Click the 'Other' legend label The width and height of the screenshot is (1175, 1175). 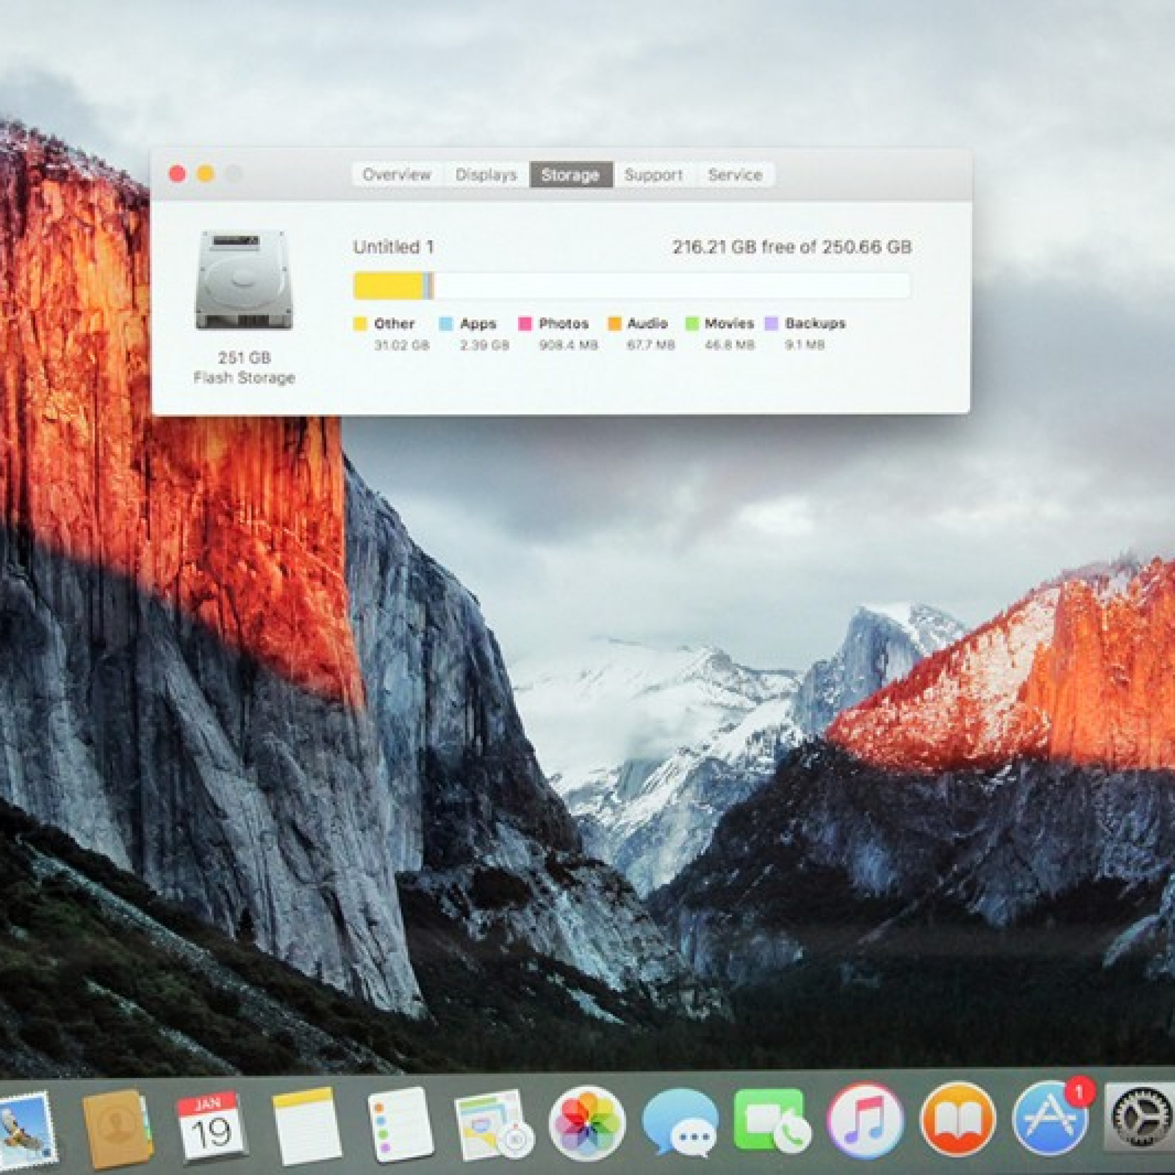point(394,324)
